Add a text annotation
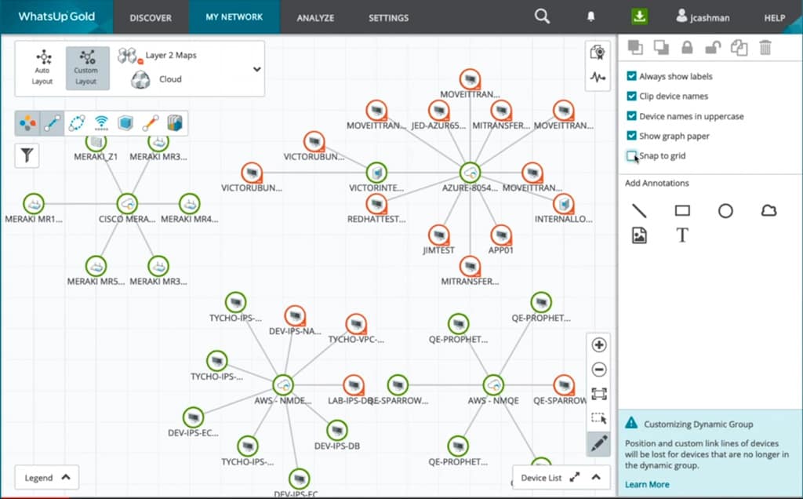 pos(682,235)
